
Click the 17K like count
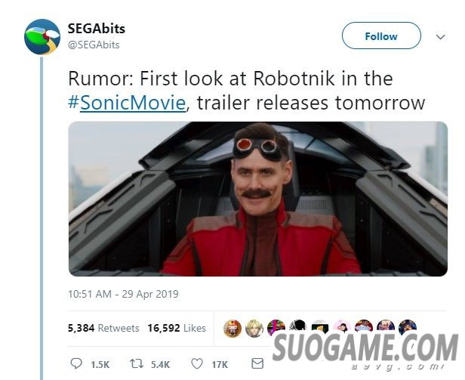coord(220,365)
